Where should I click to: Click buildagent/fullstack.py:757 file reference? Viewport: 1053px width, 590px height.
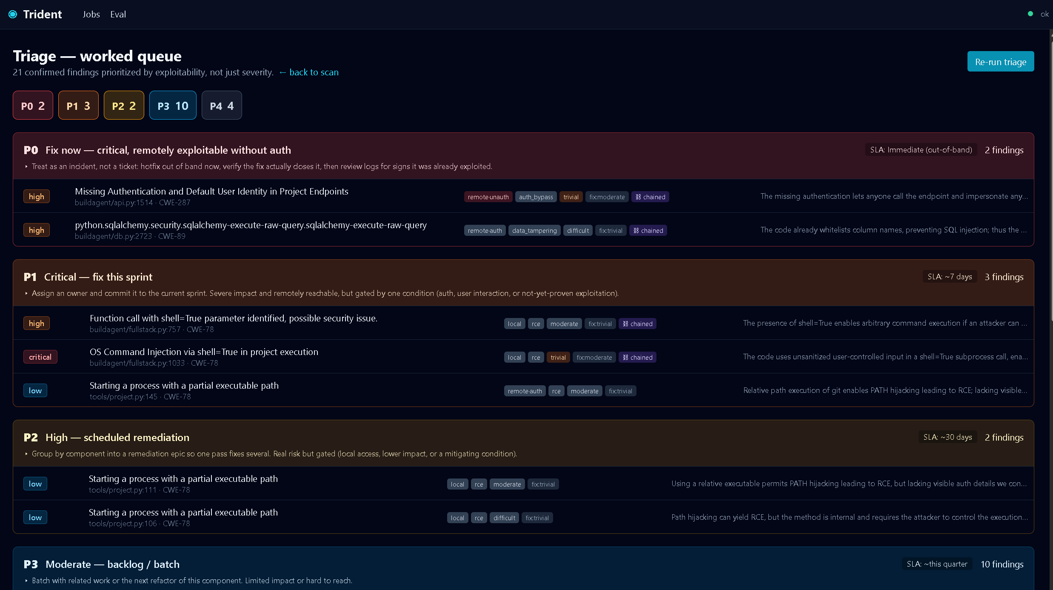(x=135, y=329)
